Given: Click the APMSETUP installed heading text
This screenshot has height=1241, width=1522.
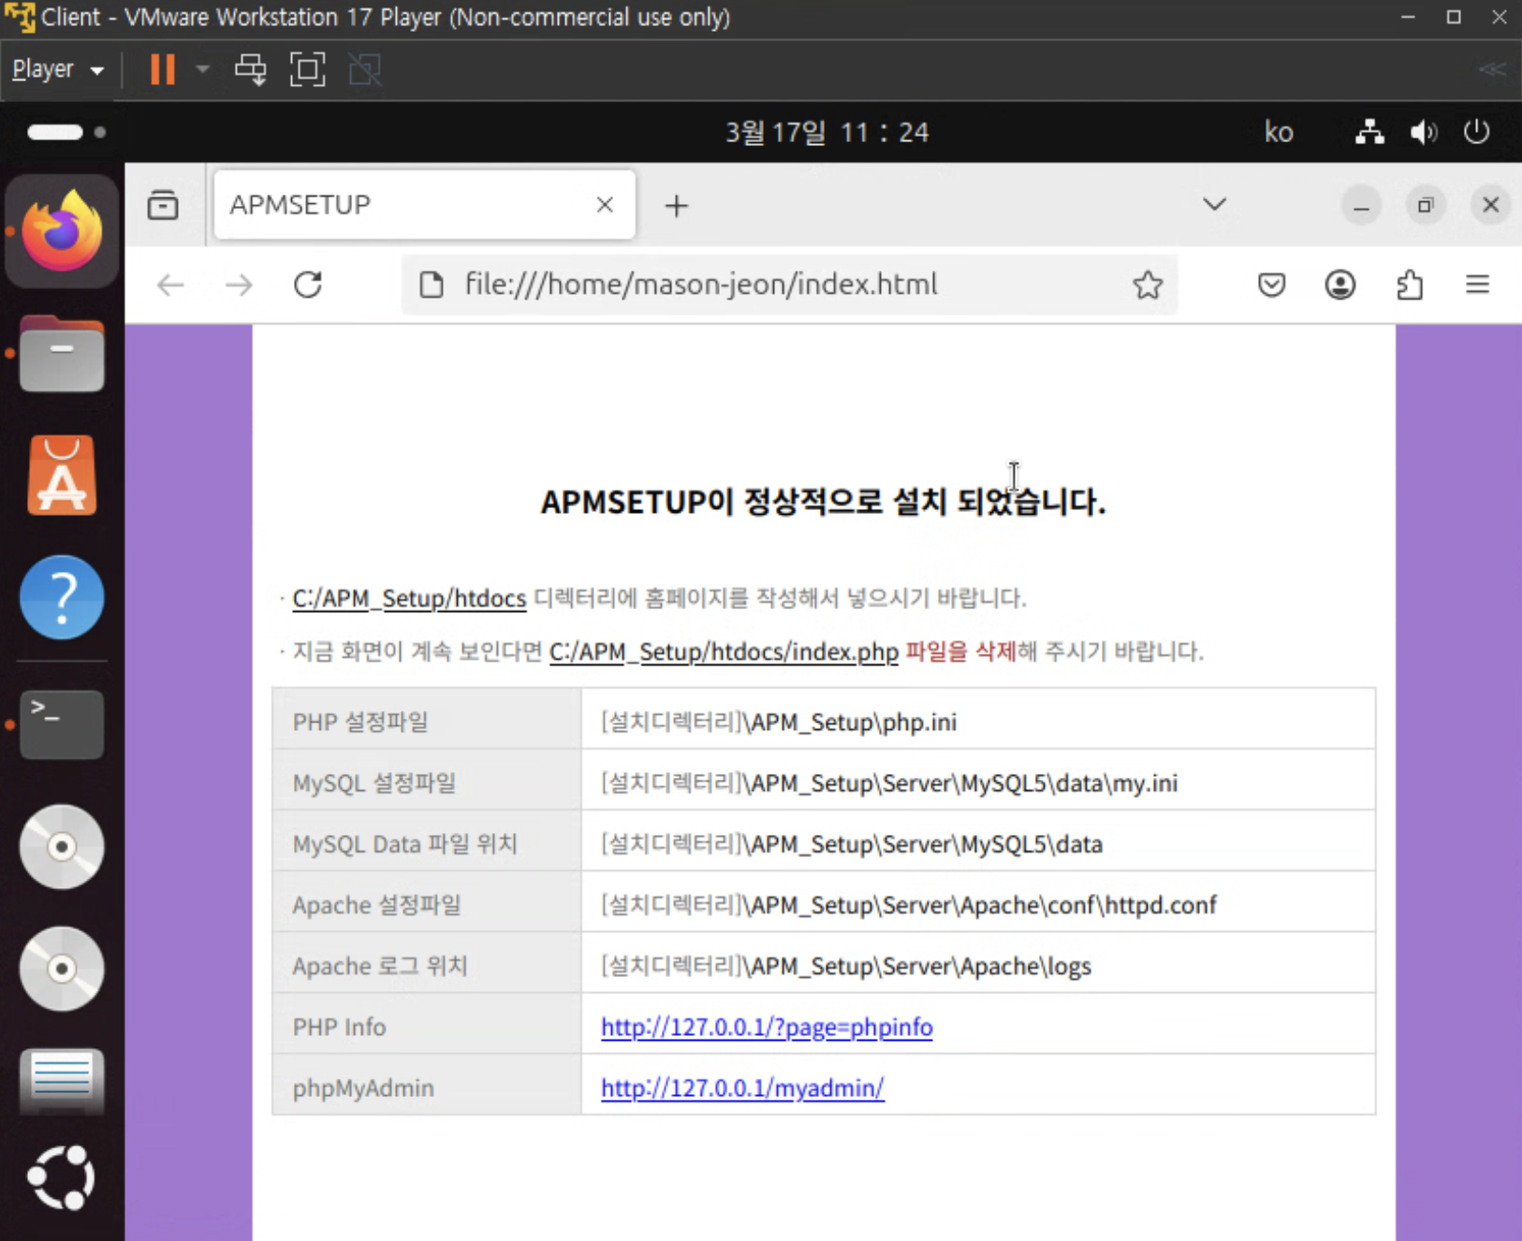Looking at the screenshot, I should tap(824, 502).
